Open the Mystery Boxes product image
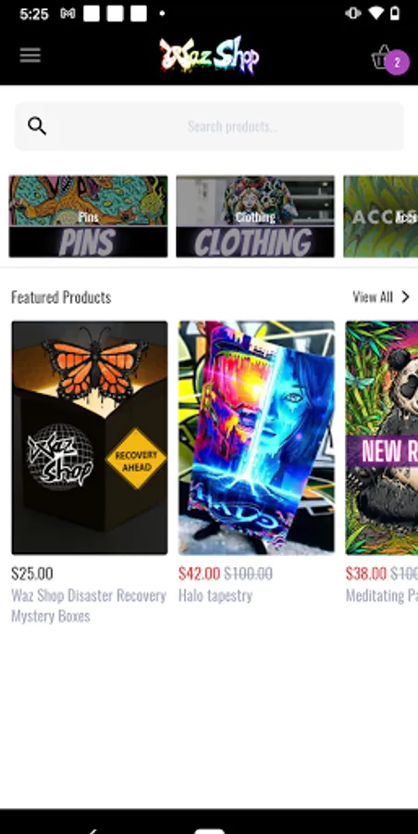Viewport: 418px width, 834px height. pyautogui.click(x=90, y=437)
